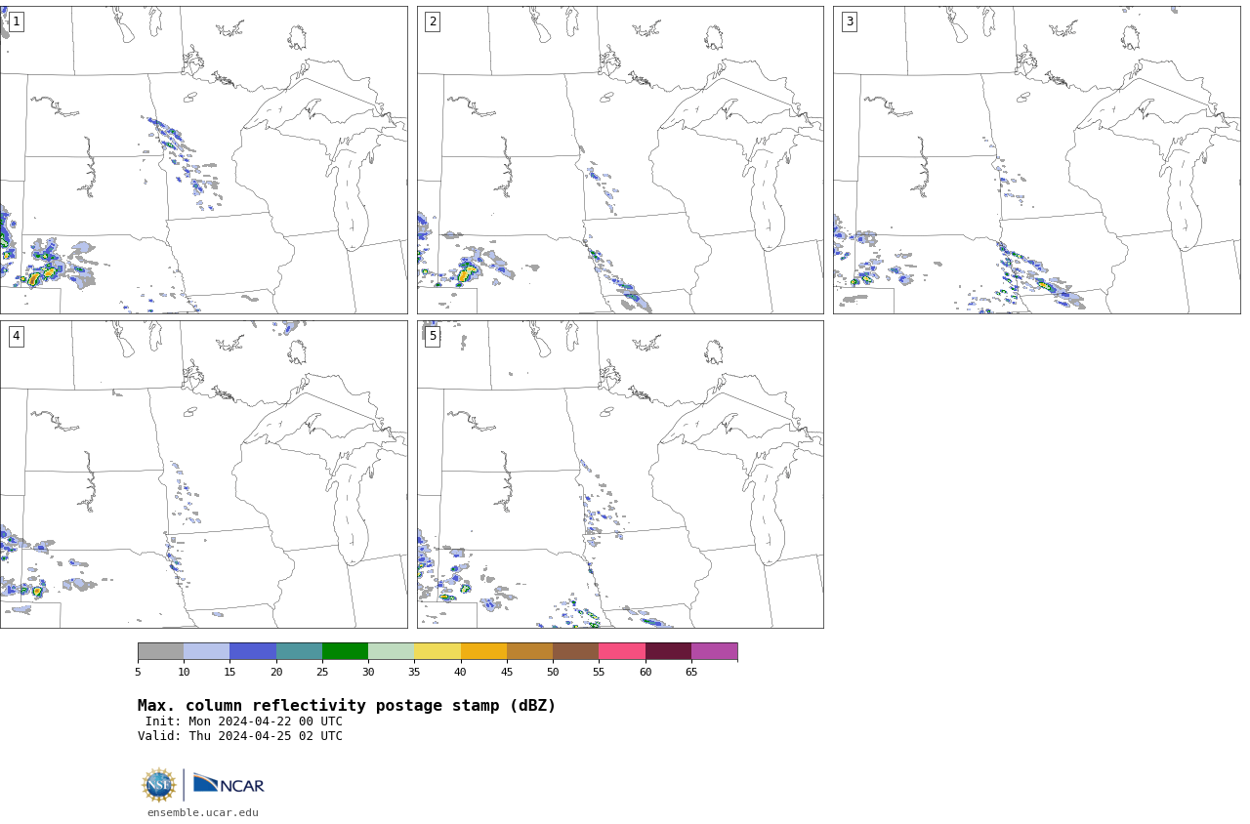Click the orange 40-45 dBZ swatch
The height and width of the screenshot is (824, 1250).
click(483, 651)
